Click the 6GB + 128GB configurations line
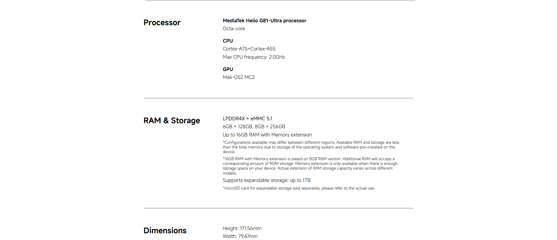This screenshot has height=240, width=557. click(x=254, y=127)
